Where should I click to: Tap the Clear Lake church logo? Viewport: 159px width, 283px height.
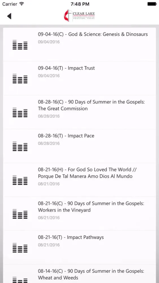[x=79, y=16]
